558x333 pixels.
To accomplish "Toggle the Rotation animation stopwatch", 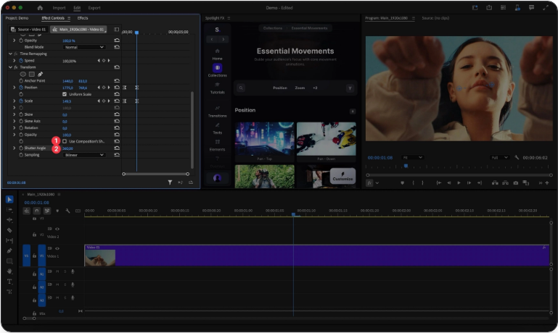I will (21, 128).
